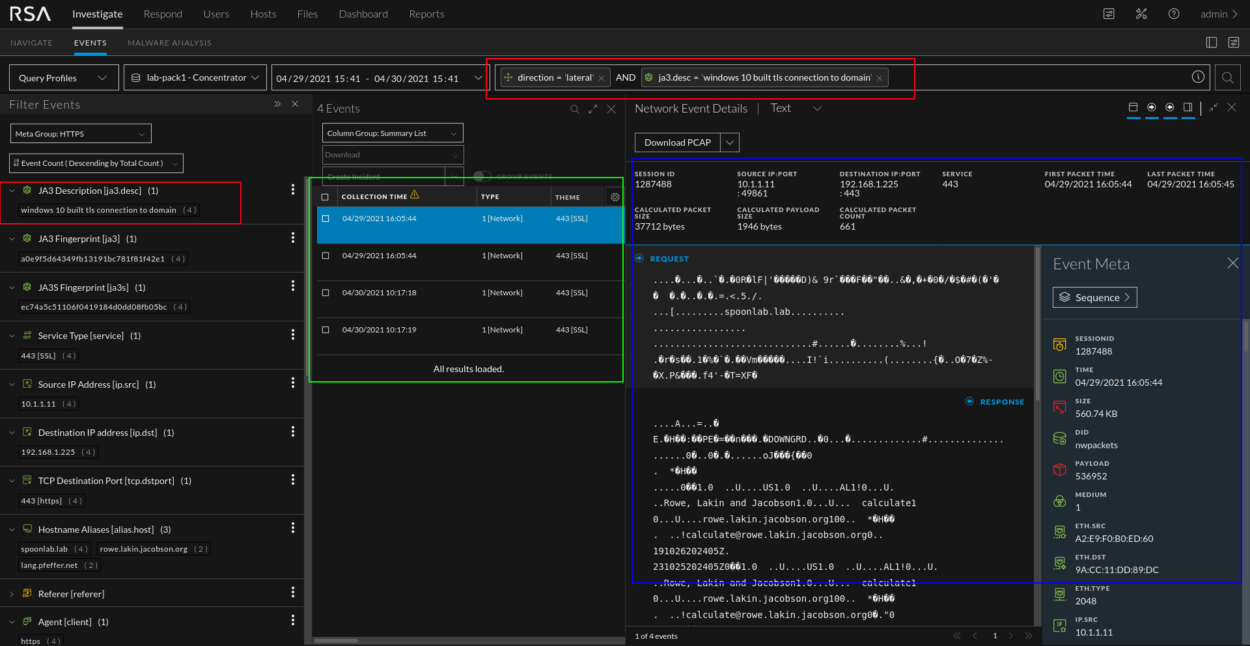Click the horizontal scrollbar under the events list
This screenshot has height=646, width=1250.
coord(336,641)
